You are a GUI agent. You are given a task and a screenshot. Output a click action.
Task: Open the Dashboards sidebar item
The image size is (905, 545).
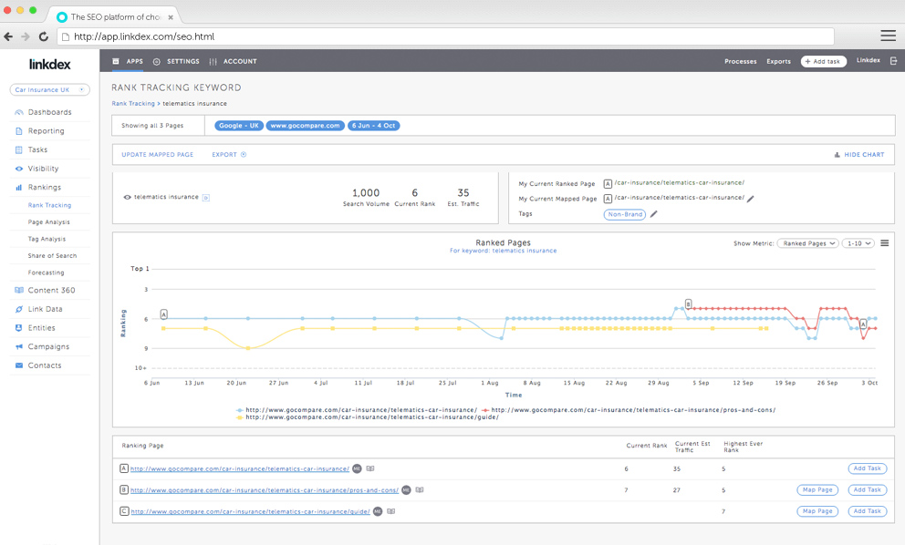click(49, 112)
